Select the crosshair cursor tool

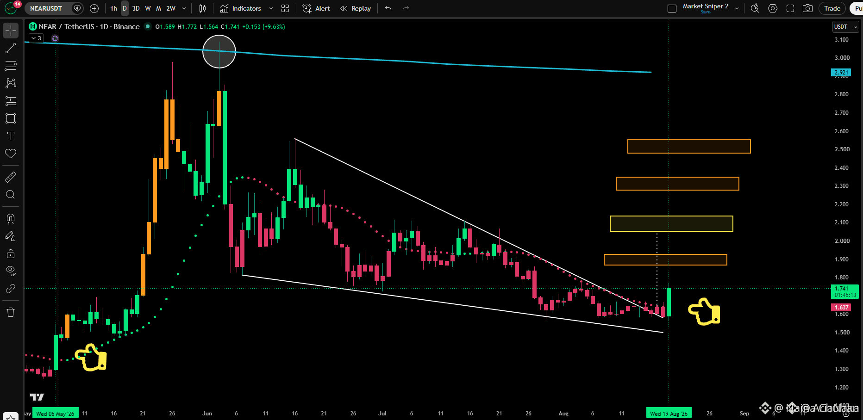point(11,31)
